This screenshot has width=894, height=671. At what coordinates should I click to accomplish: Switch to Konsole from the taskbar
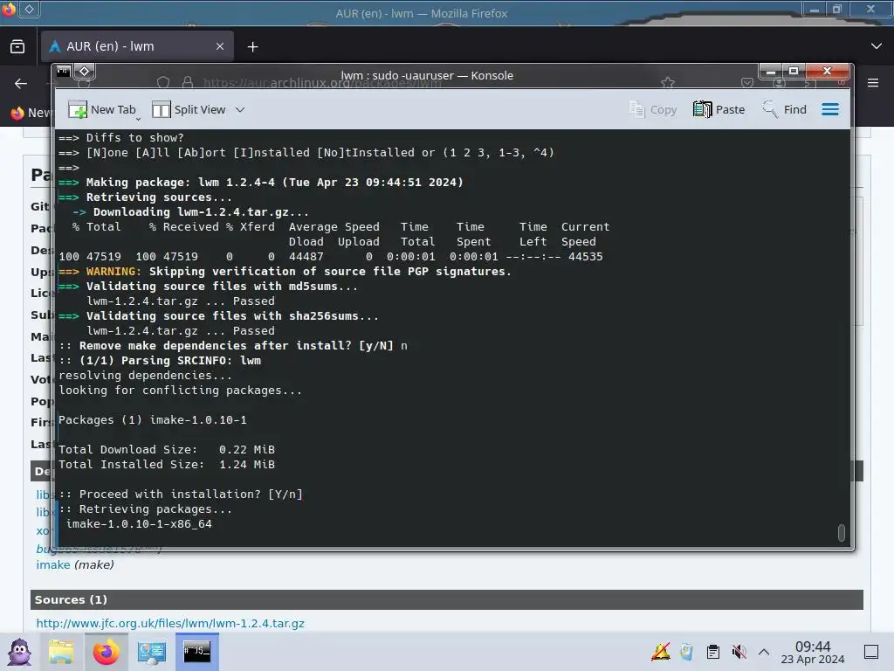pyautogui.click(x=196, y=652)
